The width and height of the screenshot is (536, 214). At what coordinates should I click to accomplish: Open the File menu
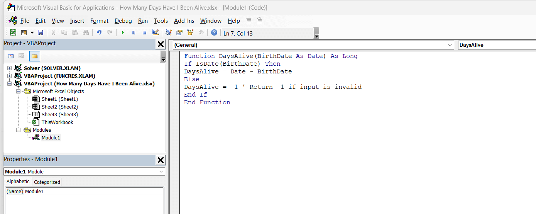(25, 21)
